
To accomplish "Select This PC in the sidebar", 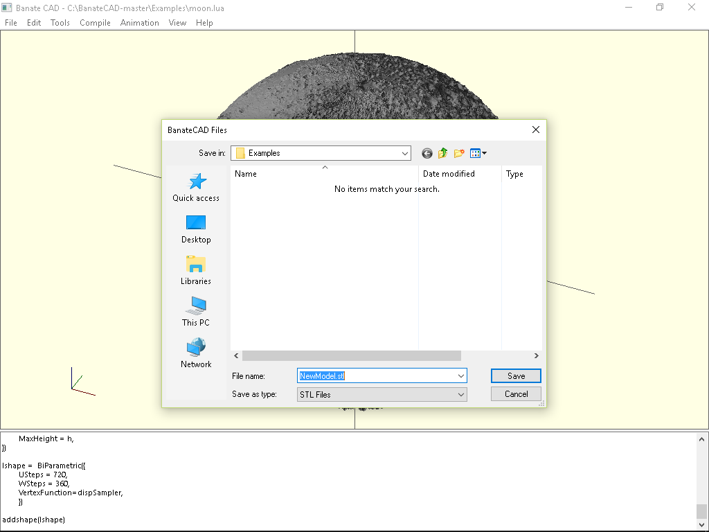I will (196, 312).
